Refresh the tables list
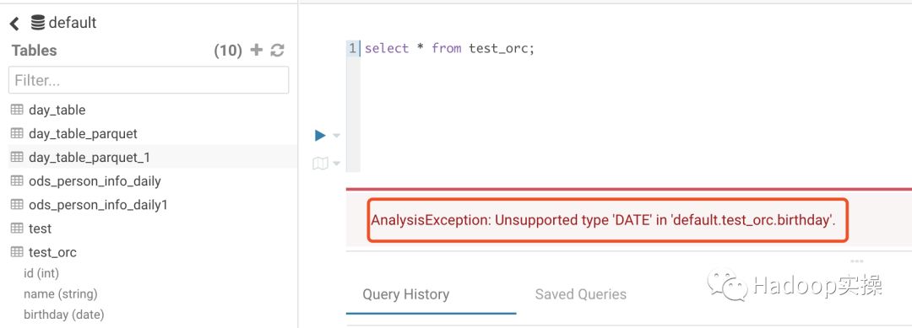This screenshot has height=328, width=912. click(278, 51)
